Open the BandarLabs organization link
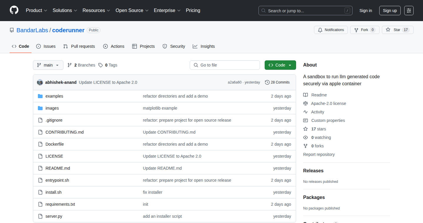Viewport: 423px width, 223px height. click(32, 30)
